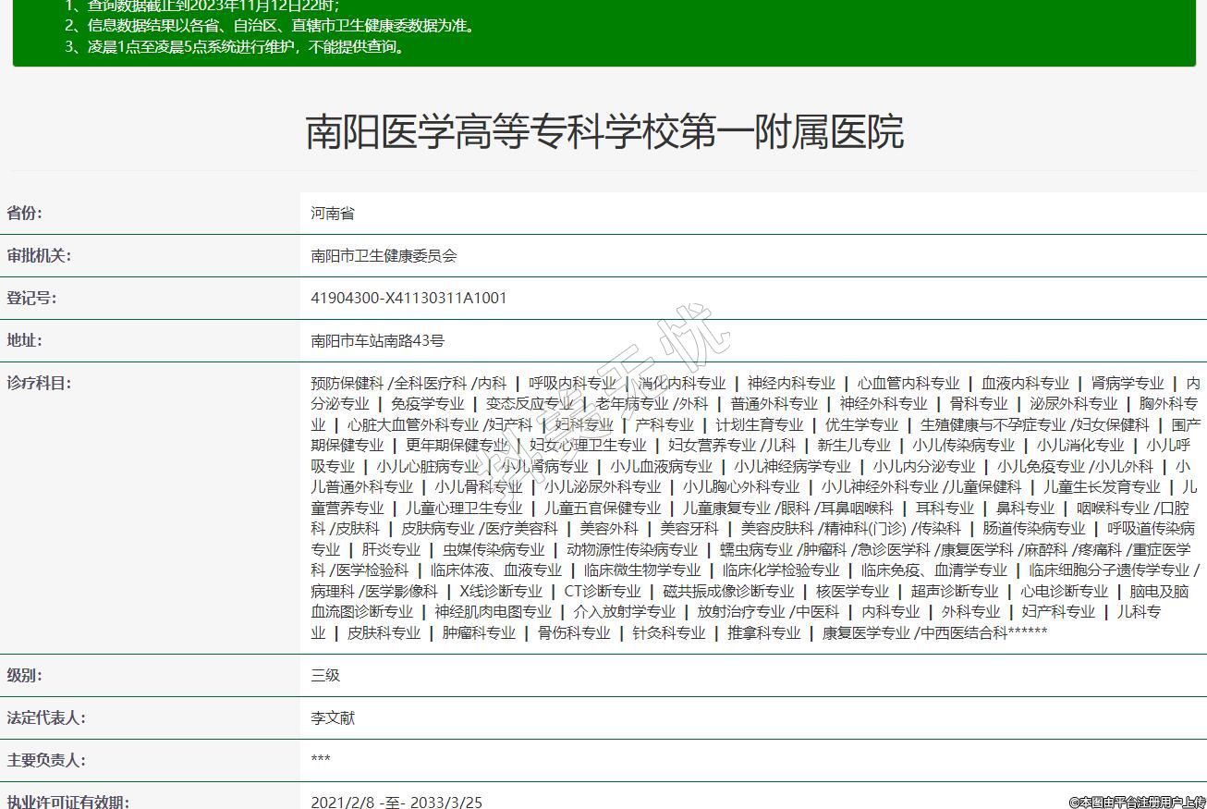1207x809 pixels.
Task: Select the 主要负责人 field label
Action: coord(46,760)
